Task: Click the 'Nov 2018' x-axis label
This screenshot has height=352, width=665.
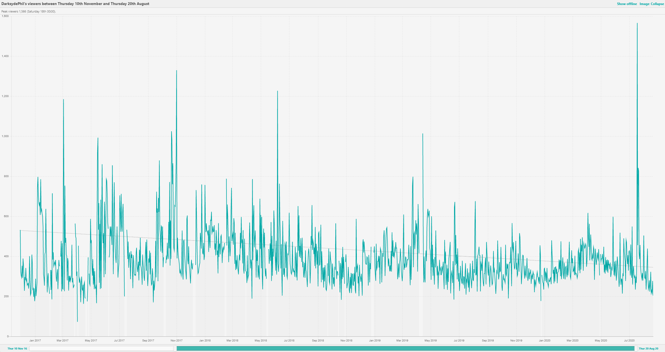Action: (346, 341)
